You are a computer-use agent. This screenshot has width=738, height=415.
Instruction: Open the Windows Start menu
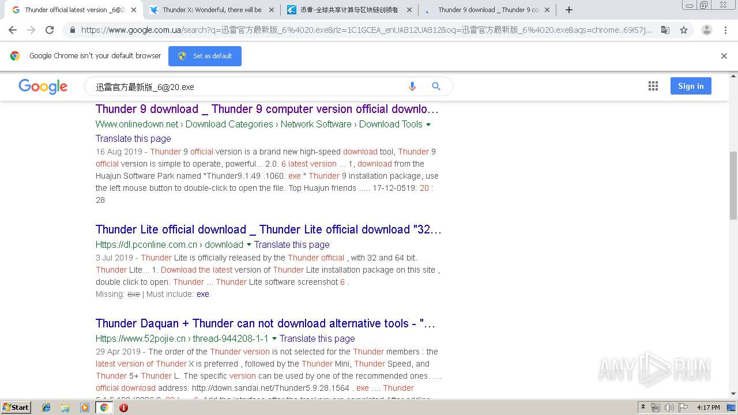(16, 408)
